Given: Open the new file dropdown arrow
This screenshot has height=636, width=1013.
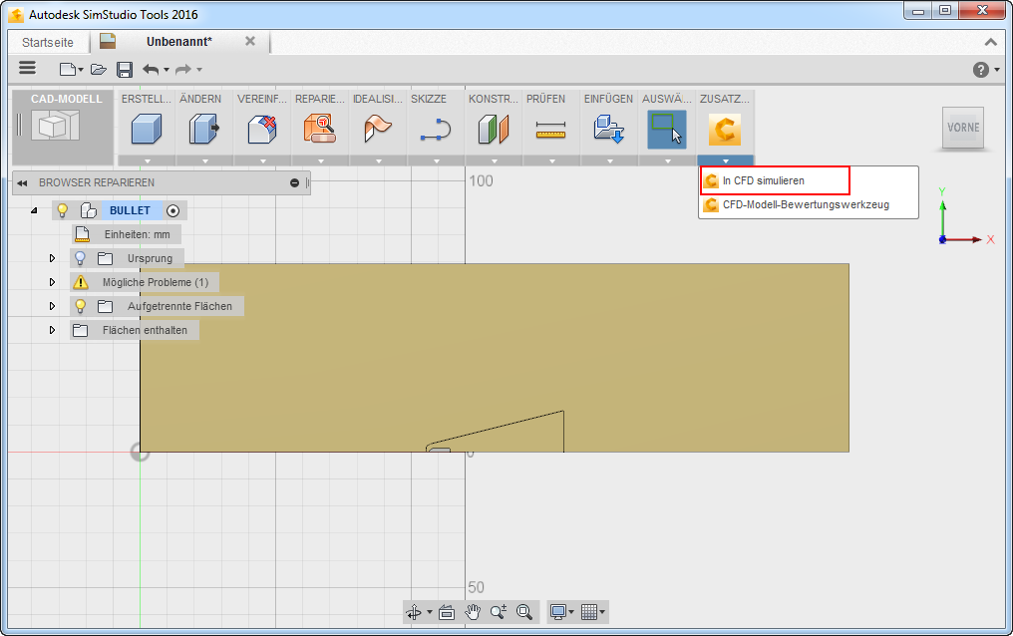Looking at the screenshot, I should (x=81, y=70).
